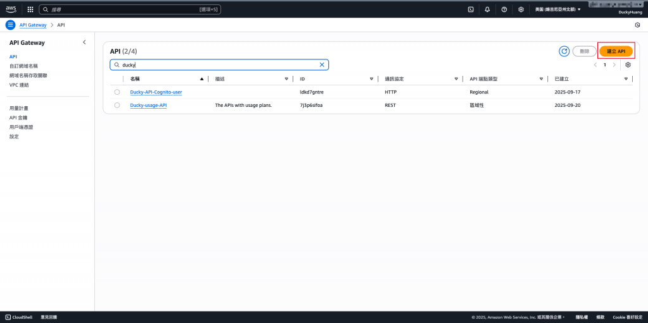Focus the AWS top search box
Viewport: 648px width, 323px height.
tap(130, 9)
